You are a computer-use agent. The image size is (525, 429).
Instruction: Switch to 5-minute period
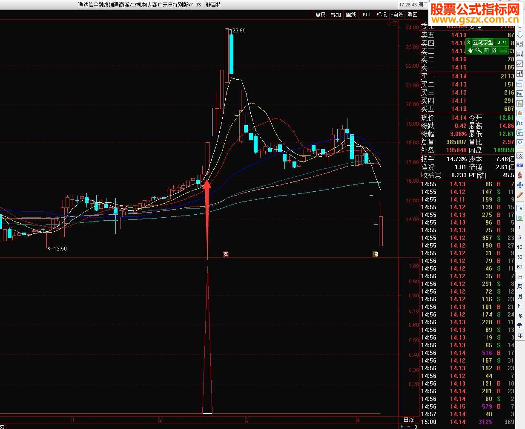520,237
